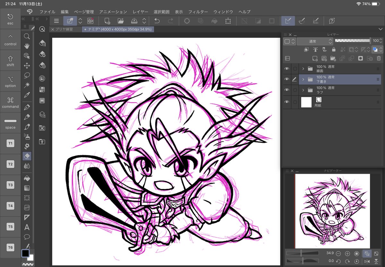Adjust the navigator zoom slider
The height and width of the screenshot is (267, 385).
pos(302,253)
